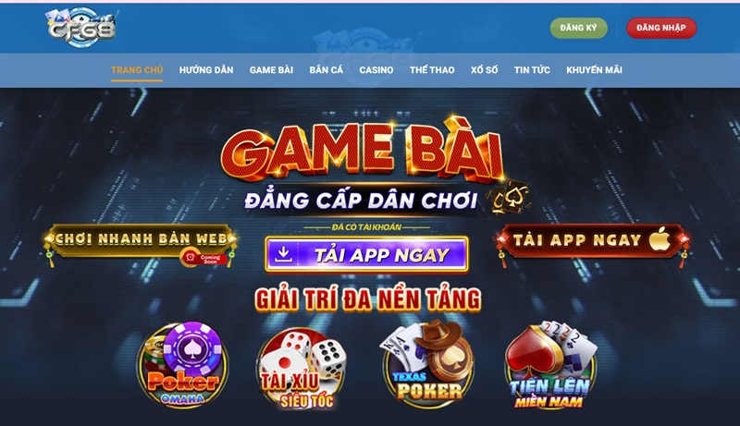Open the Texas Poker game icon
This screenshot has width=740, height=426.
[428, 362]
